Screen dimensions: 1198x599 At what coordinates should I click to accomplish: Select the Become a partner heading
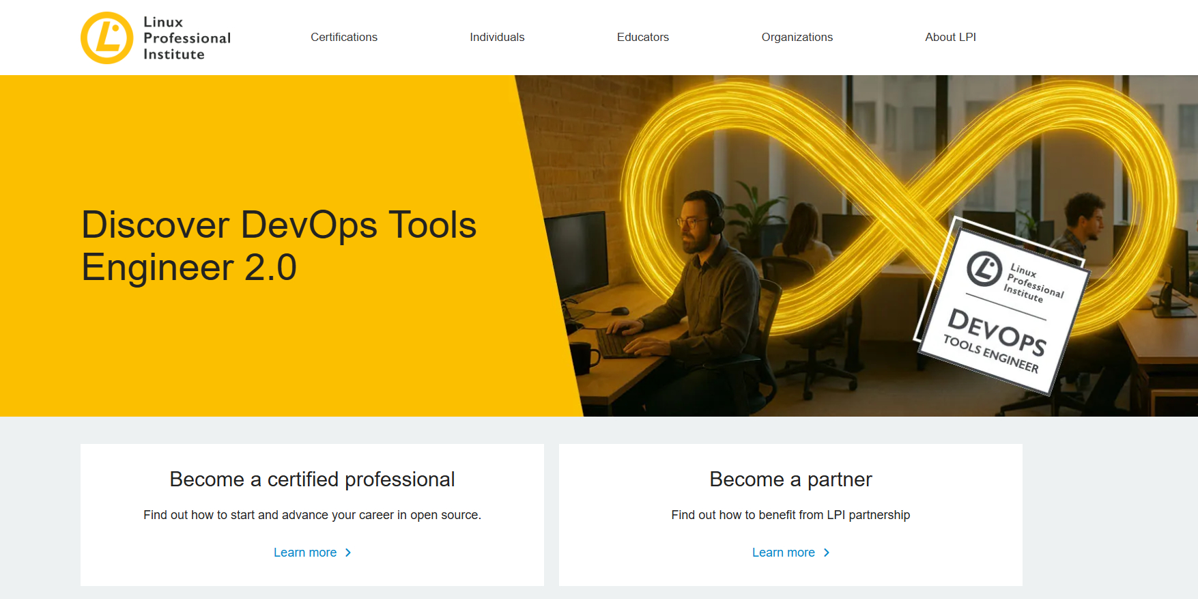coord(790,479)
